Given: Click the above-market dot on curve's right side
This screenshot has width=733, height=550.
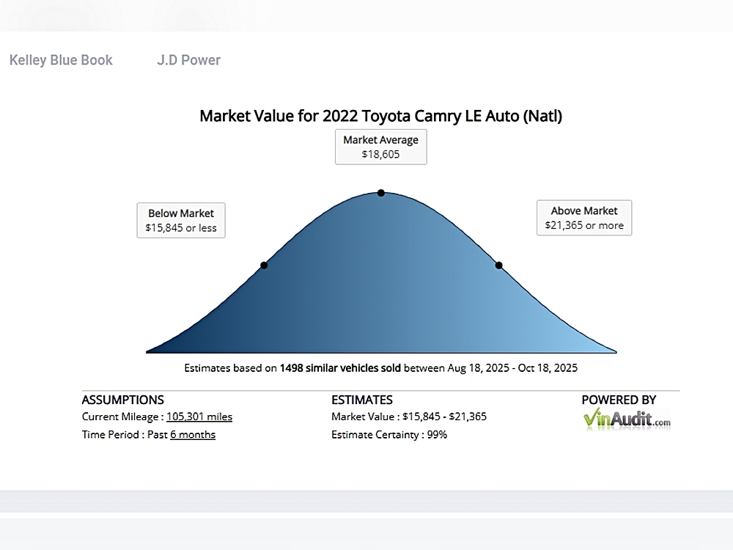Looking at the screenshot, I should [x=498, y=265].
